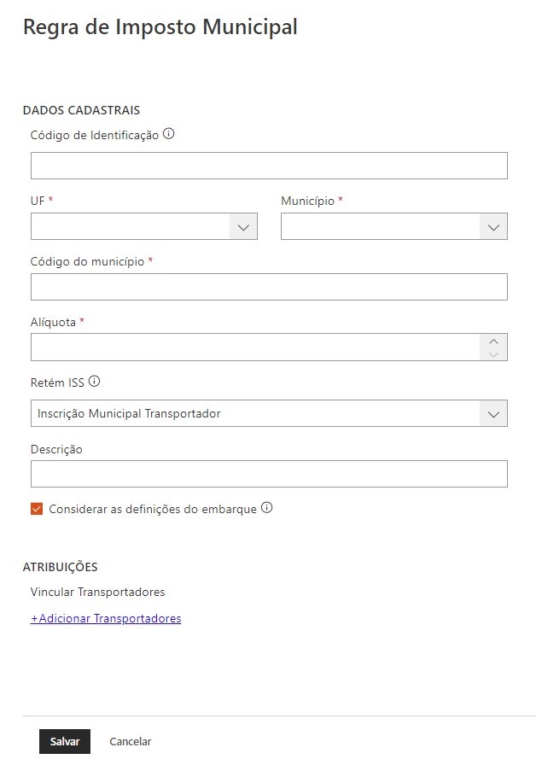The width and height of the screenshot is (536, 765).
Task: Click the Descrição text field
Action: click(269, 474)
